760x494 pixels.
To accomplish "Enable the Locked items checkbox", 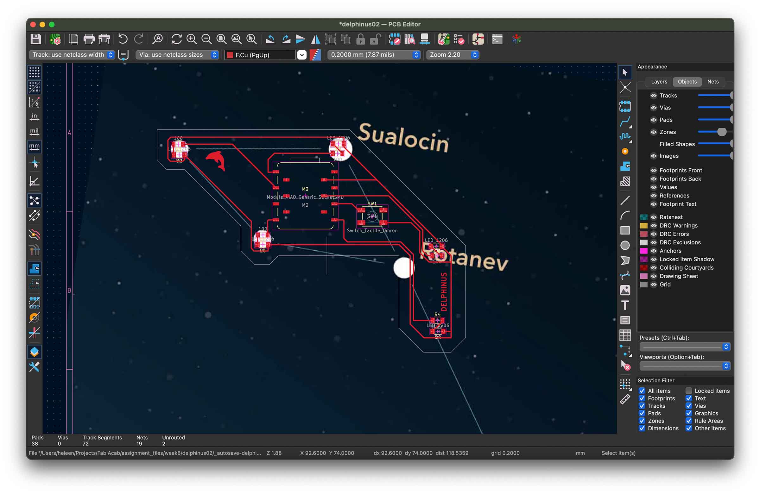I will (688, 391).
